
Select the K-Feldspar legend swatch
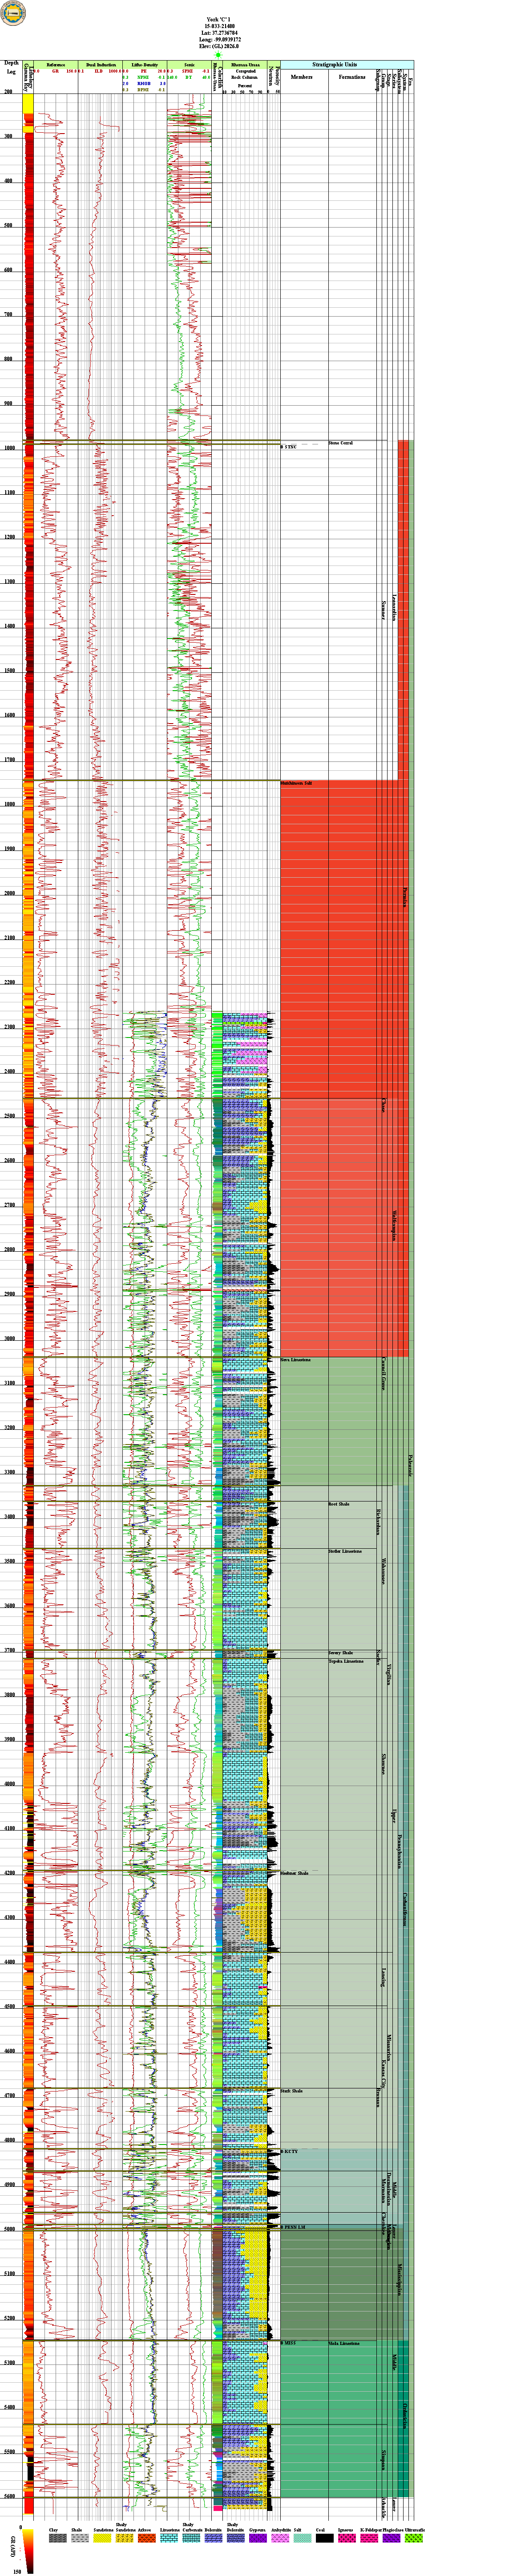pos(369,2539)
